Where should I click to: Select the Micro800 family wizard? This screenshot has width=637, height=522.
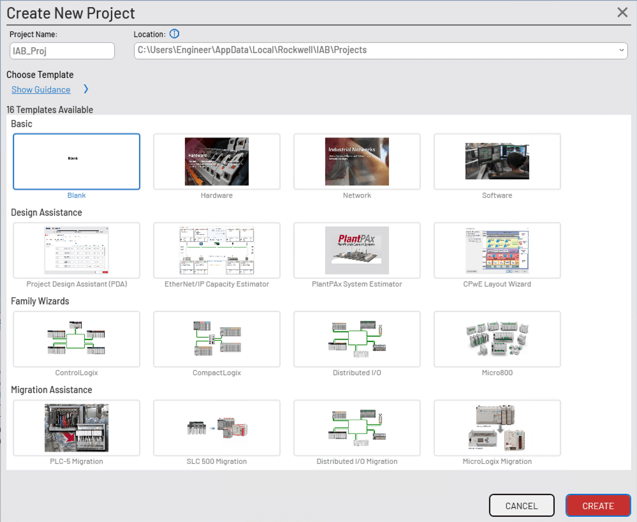coord(497,339)
